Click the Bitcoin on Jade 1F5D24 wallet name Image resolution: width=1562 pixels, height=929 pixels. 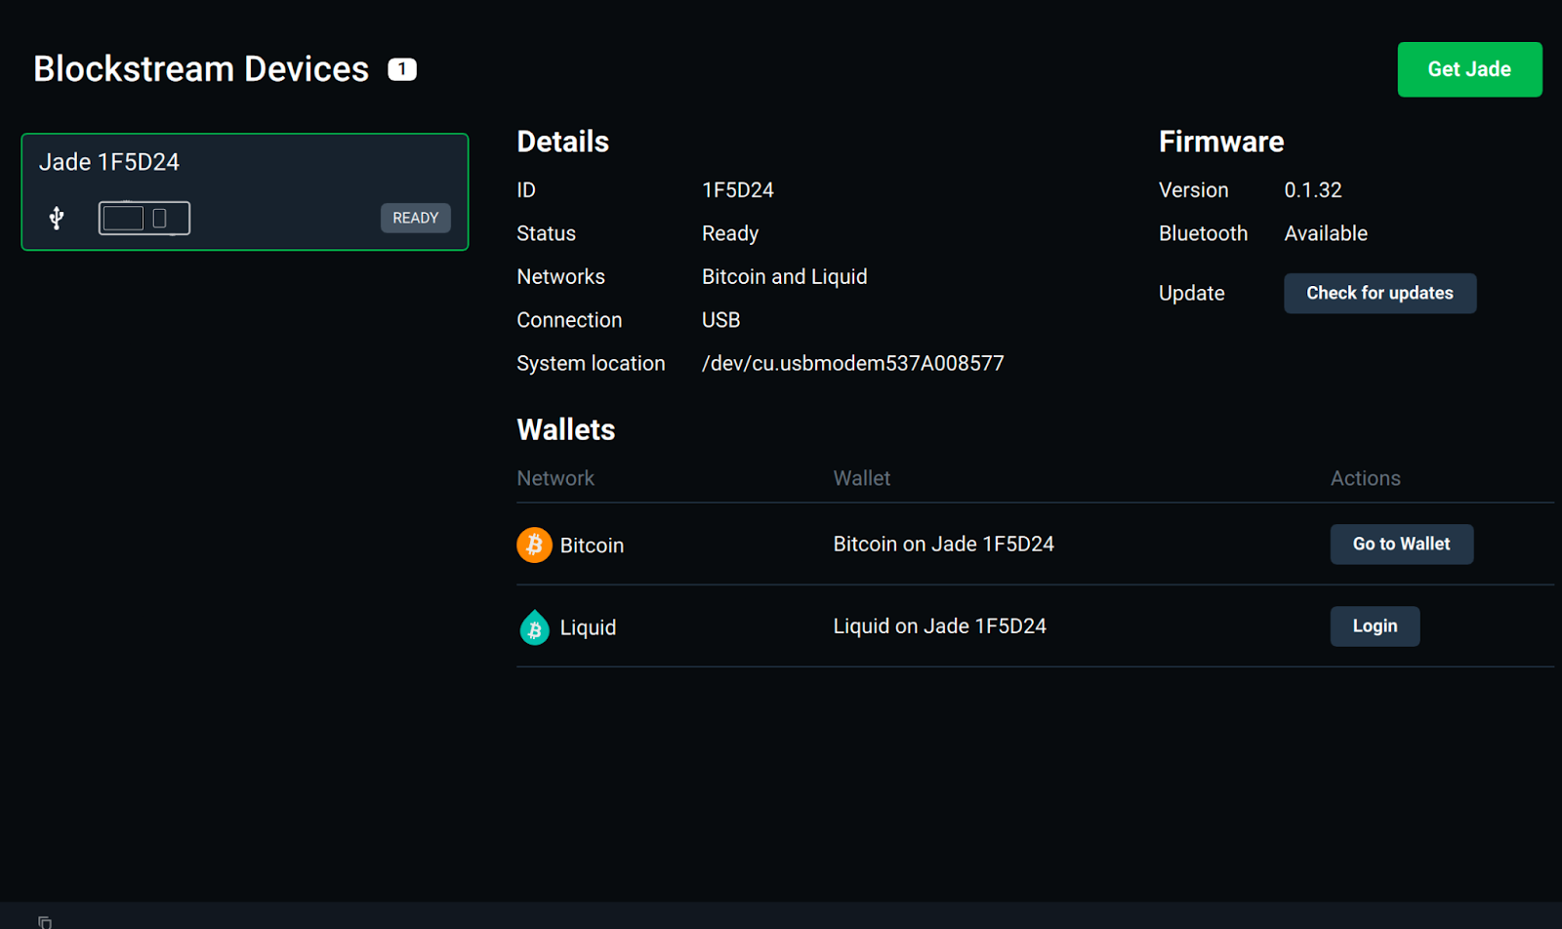point(943,544)
